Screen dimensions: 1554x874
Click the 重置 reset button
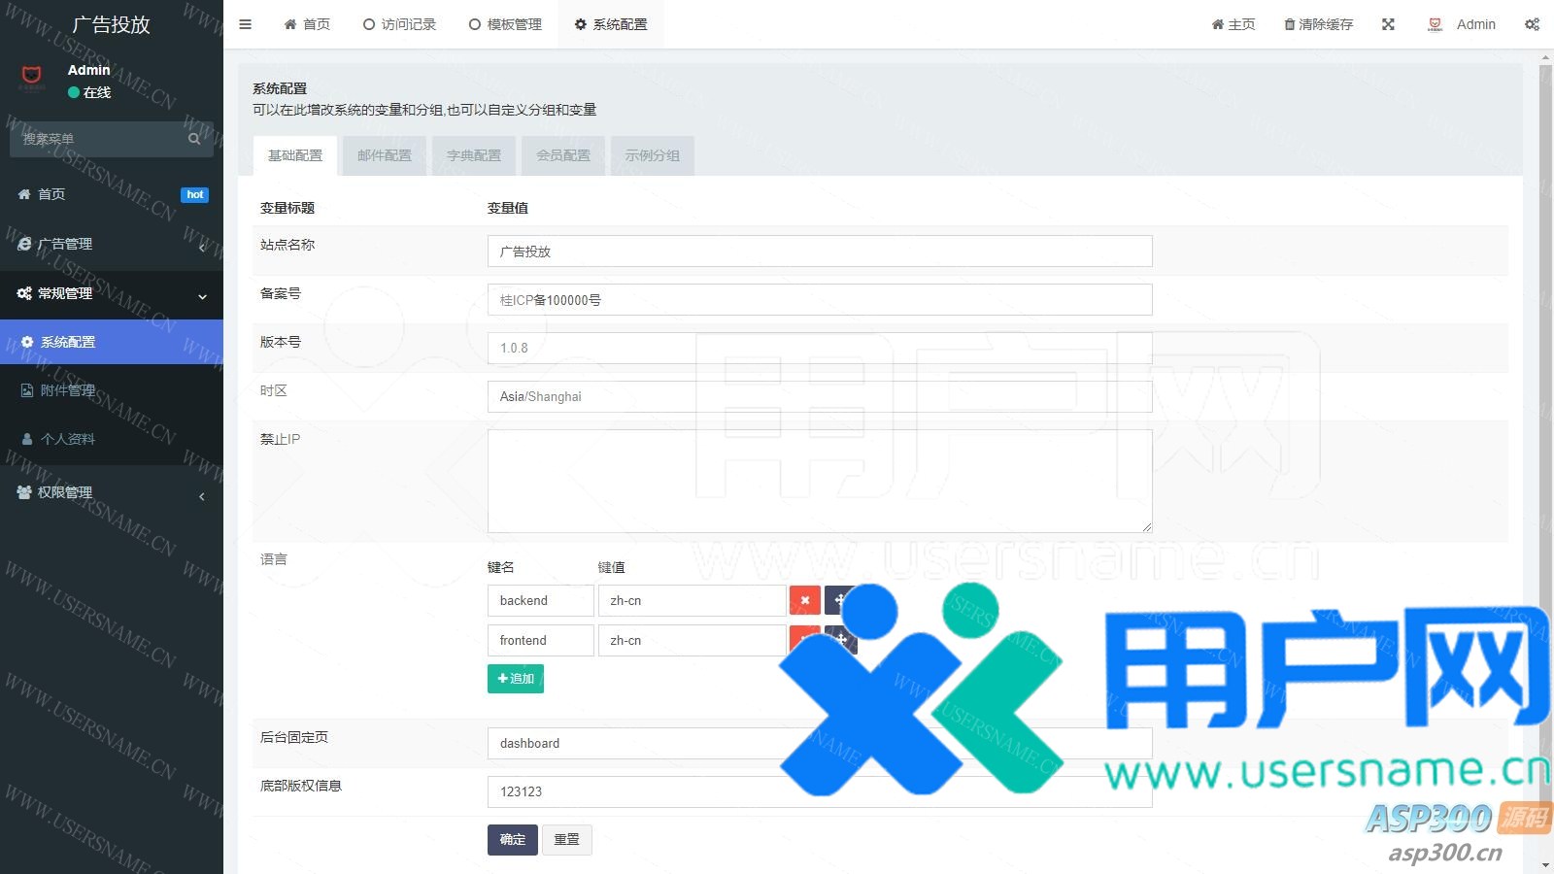[566, 840]
